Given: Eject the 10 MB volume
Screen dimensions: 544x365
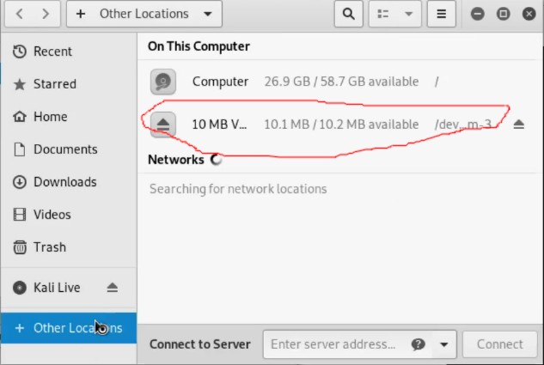Looking at the screenshot, I should [518, 125].
